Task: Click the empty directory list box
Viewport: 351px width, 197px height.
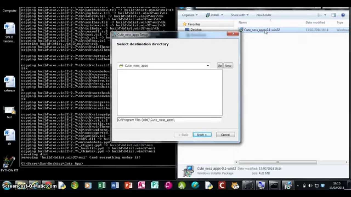Action: [x=170, y=92]
